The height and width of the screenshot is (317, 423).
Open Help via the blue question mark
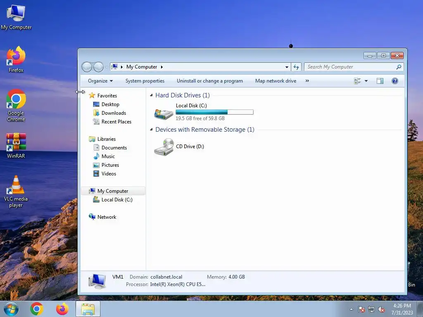(394, 81)
